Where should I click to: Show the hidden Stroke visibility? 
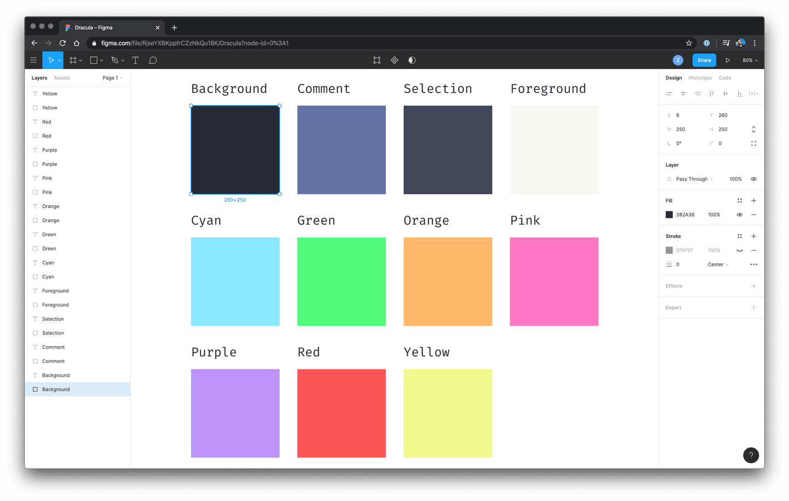click(x=740, y=250)
